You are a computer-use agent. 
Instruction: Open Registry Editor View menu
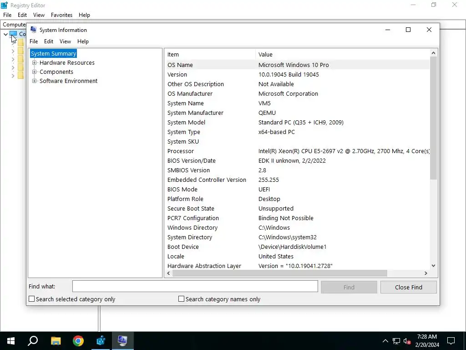(x=39, y=15)
